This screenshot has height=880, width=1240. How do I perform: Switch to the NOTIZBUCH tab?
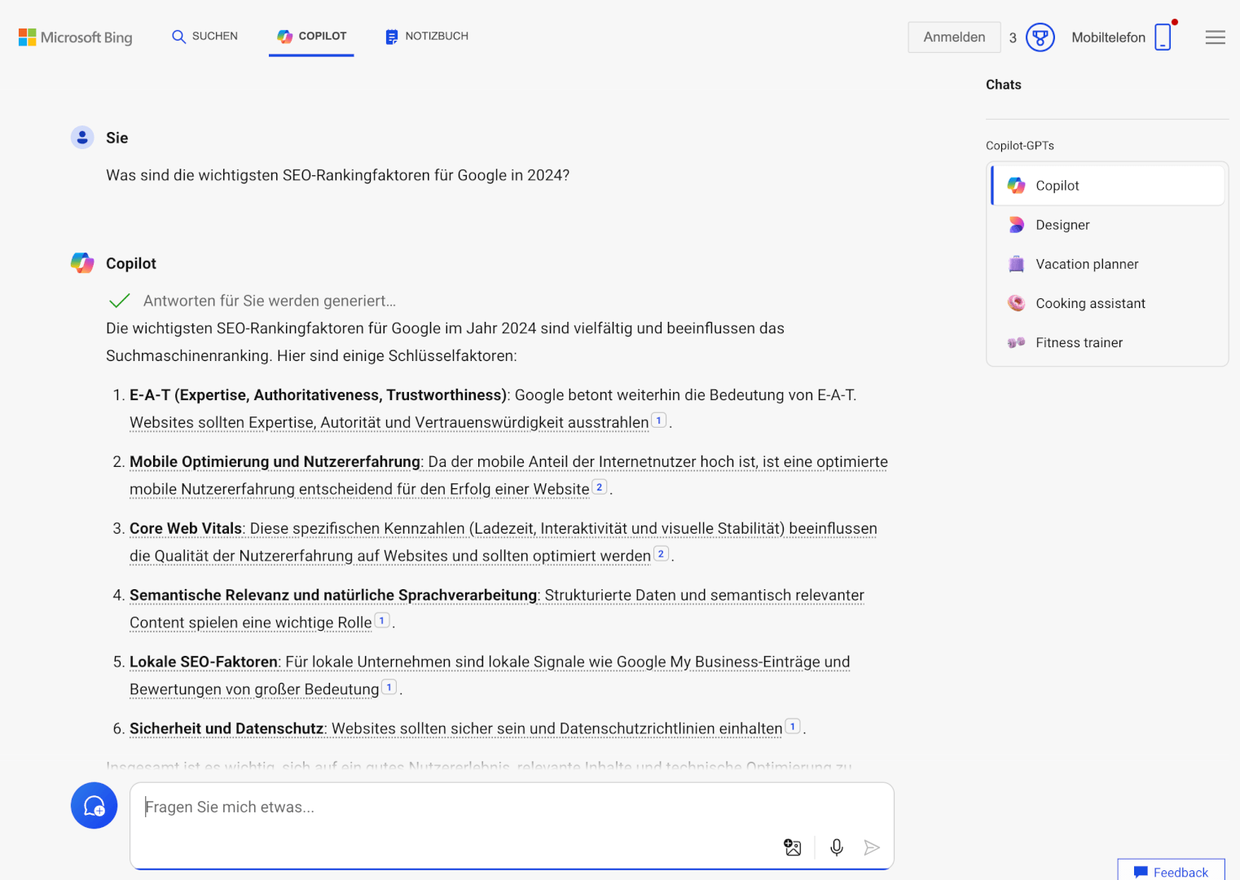(427, 36)
